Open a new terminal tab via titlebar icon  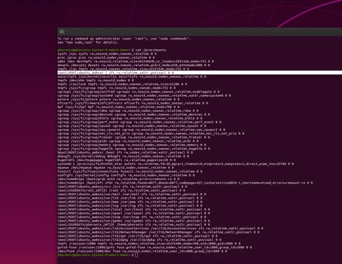(x=62, y=32)
